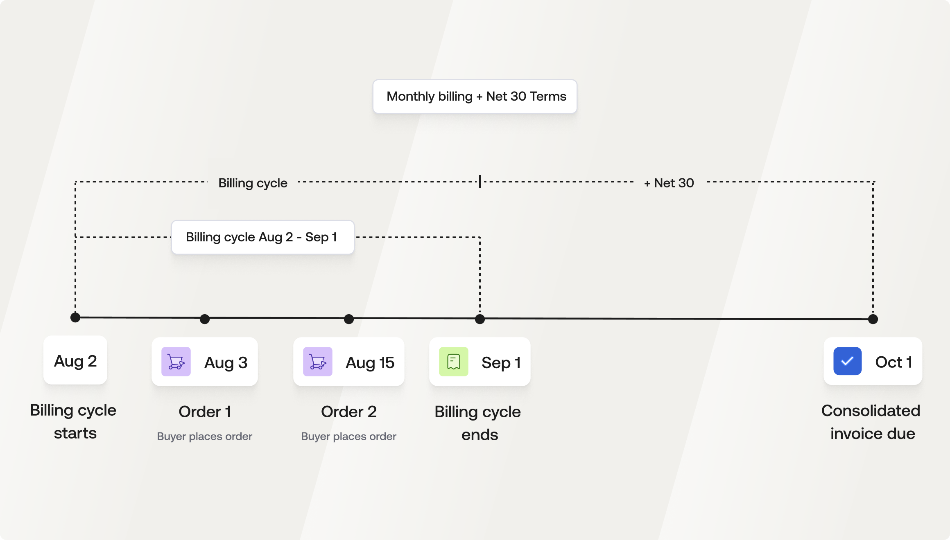Viewport: 950px width, 540px height.
Task: Click the Billing cycle Aug 2 - Sep 1 box
Action: point(263,237)
